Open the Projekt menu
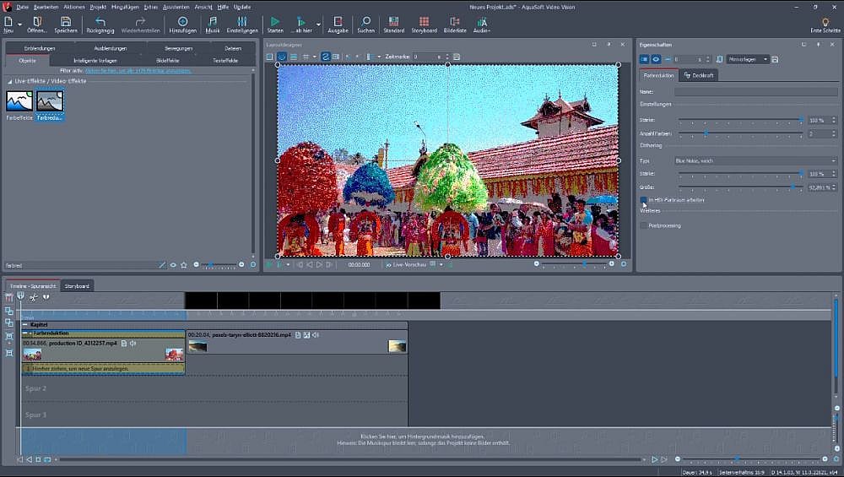 click(98, 6)
